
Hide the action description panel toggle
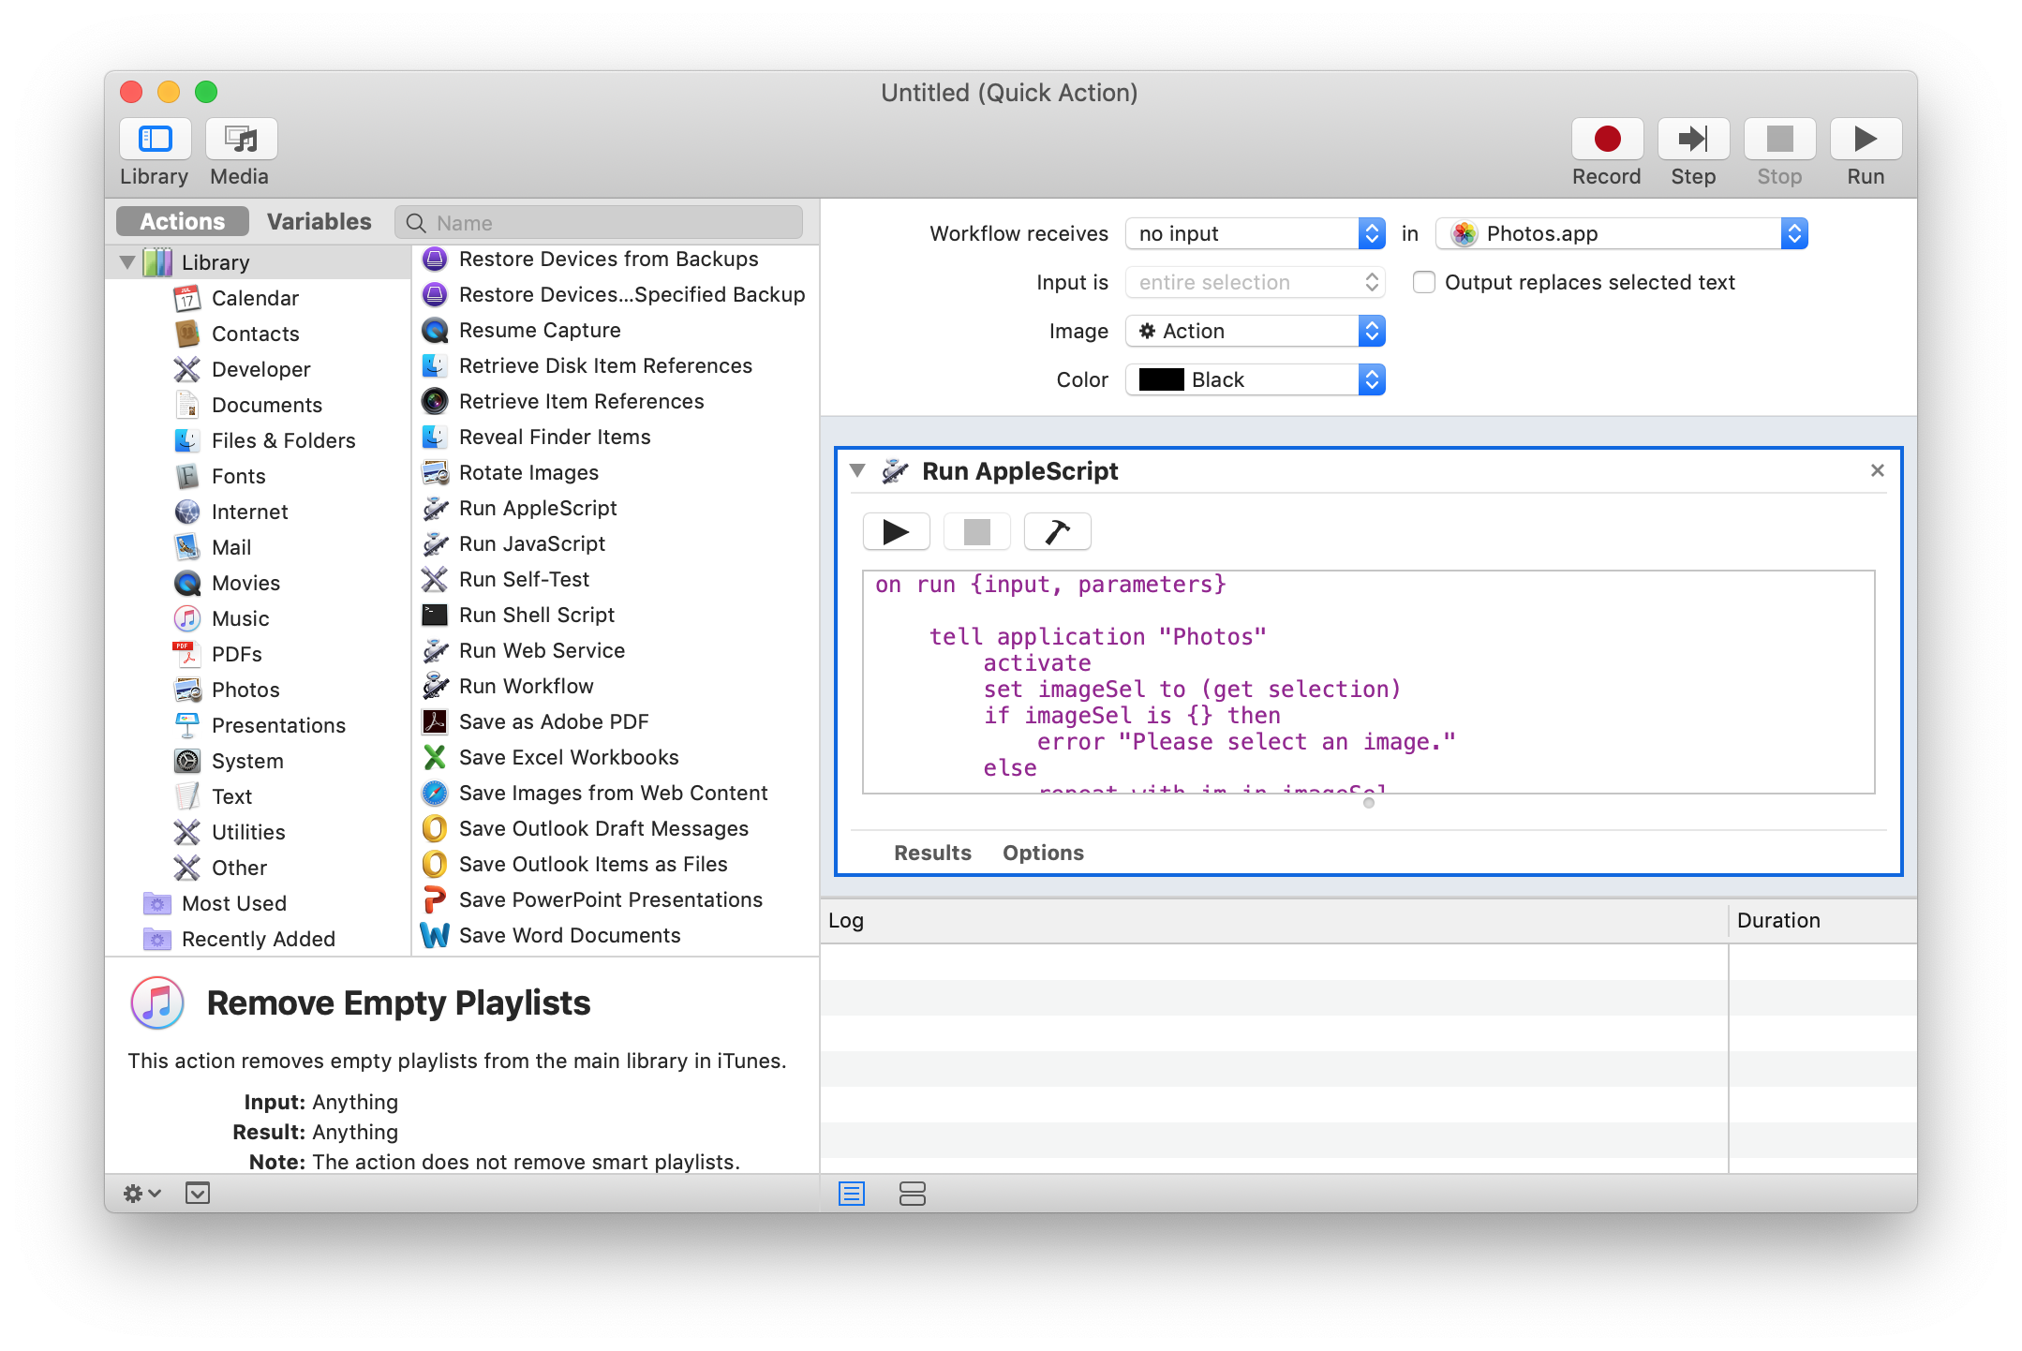pyautogui.click(x=198, y=1194)
